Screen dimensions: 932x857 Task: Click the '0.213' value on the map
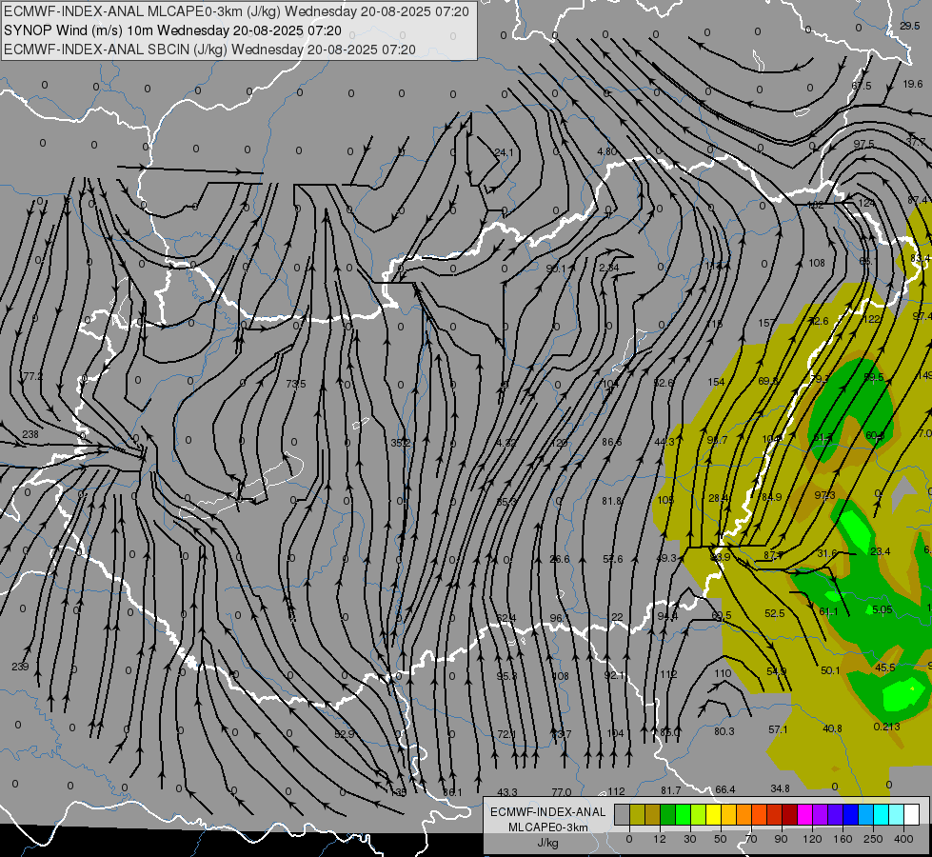click(x=887, y=727)
